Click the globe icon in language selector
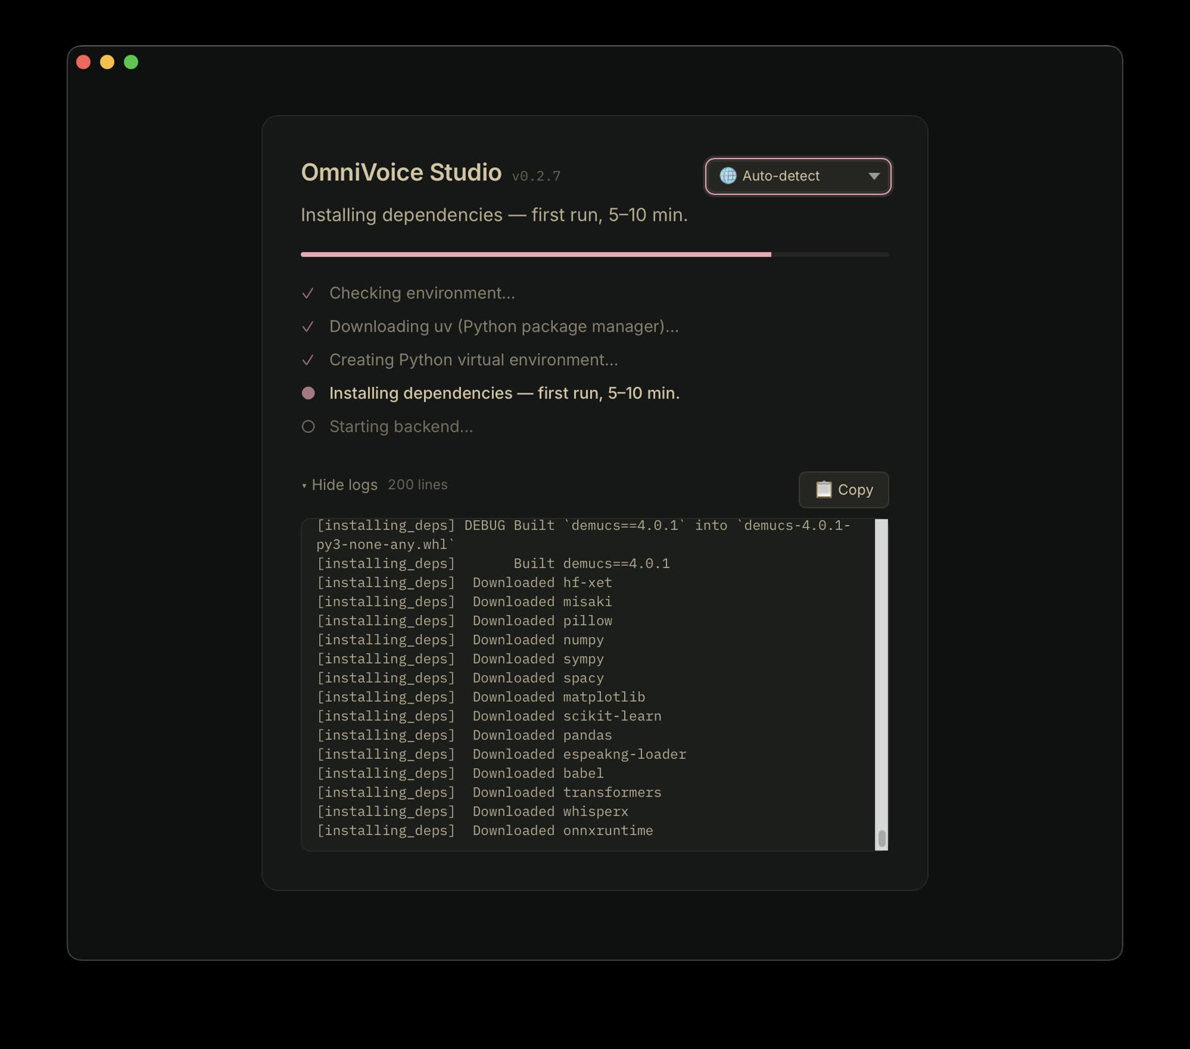Viewport: 1190px width, 1049px height. click(728, 176)
